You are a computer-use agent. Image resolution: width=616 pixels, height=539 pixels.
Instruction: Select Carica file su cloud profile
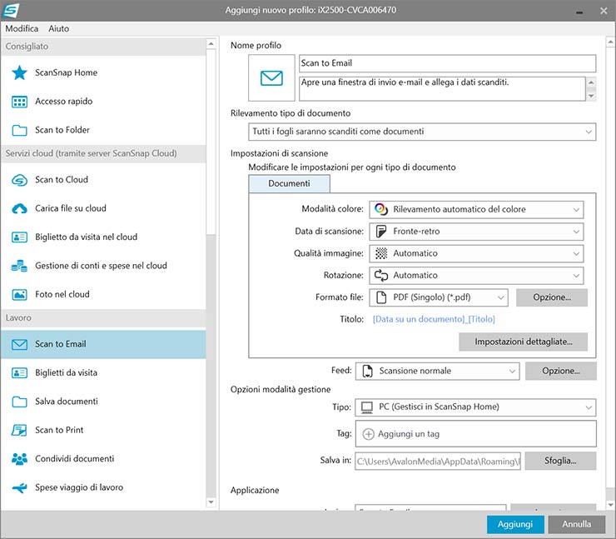click(103, 209)
